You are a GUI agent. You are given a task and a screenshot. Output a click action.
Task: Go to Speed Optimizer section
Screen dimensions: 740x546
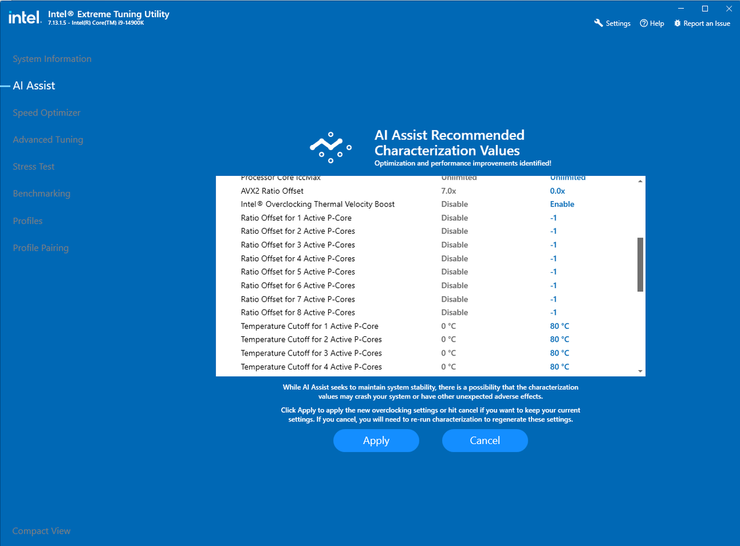(47, 113)
